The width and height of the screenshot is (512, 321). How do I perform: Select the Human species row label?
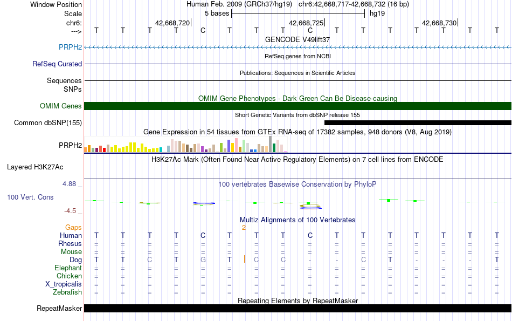click(x=71, y=235)
